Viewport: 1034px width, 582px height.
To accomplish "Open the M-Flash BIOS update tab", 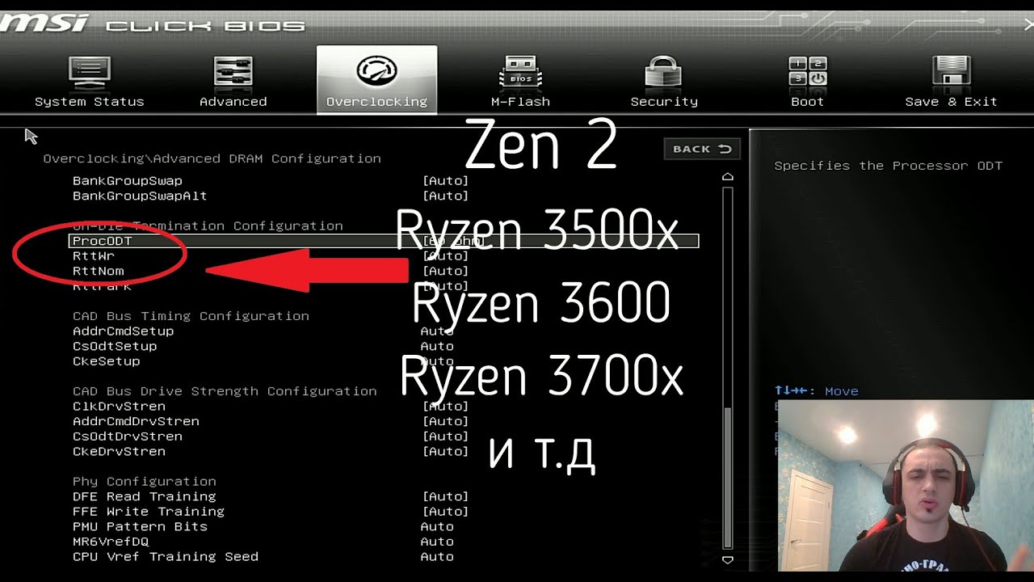I will 520,81.
